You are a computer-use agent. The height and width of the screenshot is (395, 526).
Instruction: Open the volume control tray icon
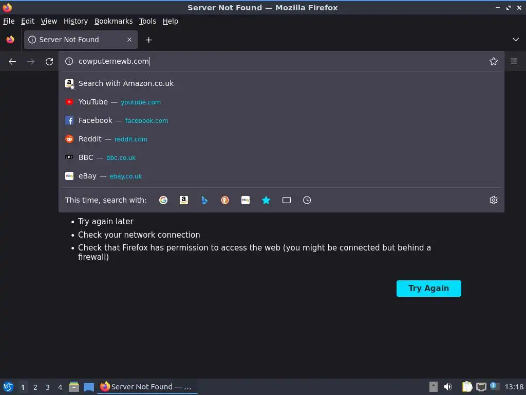click(x=448, y=387)
